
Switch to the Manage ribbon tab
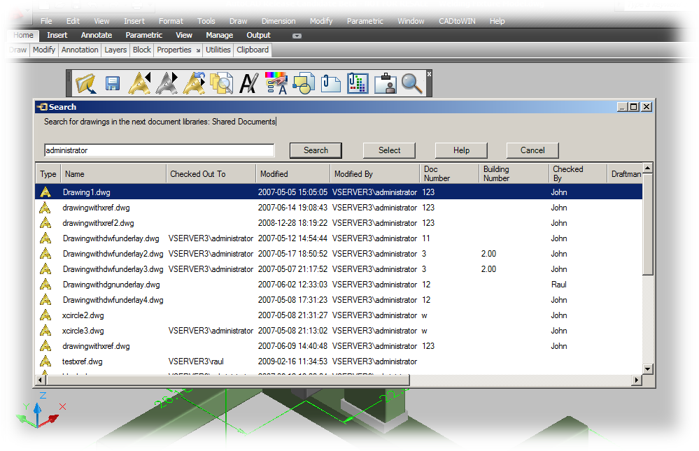point(219,35)
